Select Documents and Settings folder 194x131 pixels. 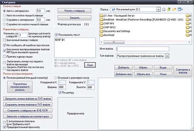[115, 31]
